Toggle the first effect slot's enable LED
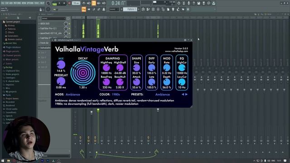 [x=69, y=24]
